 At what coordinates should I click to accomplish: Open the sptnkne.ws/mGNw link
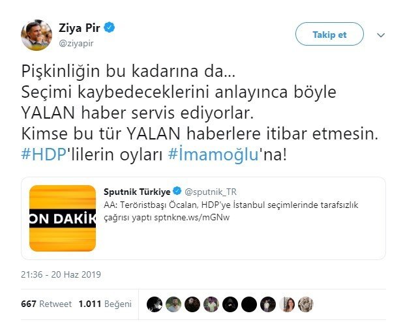(x=192, y=218)
